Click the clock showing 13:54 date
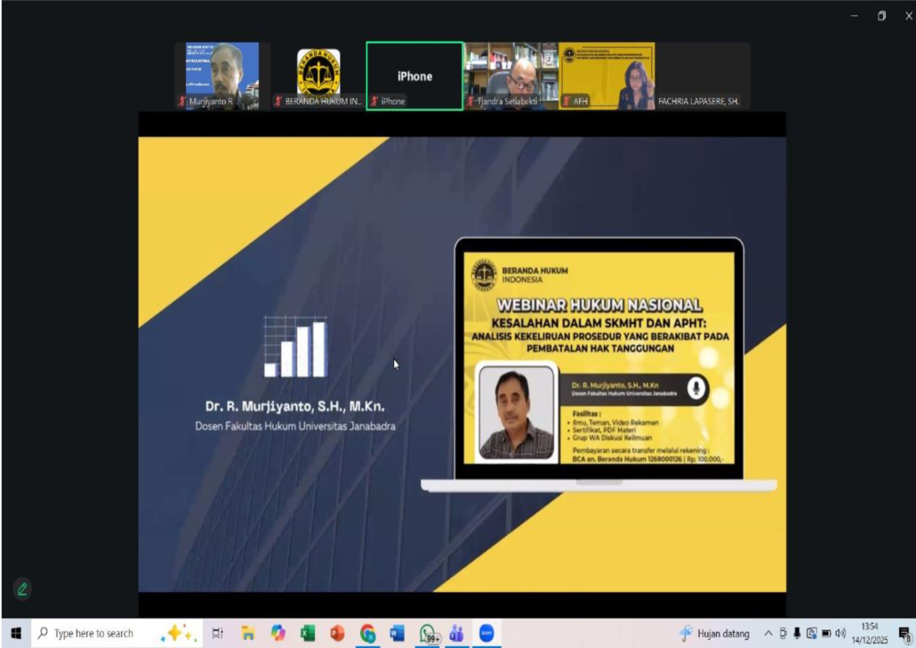The height and width of the screenshot is (648, 916). (x=871, y=634)
